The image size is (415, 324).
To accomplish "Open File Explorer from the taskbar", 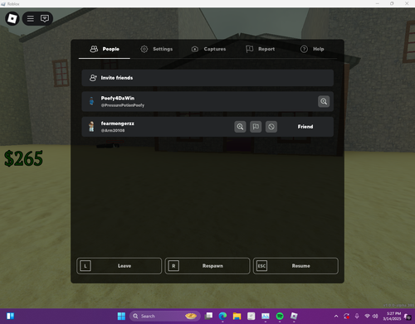I will point(237,317).
